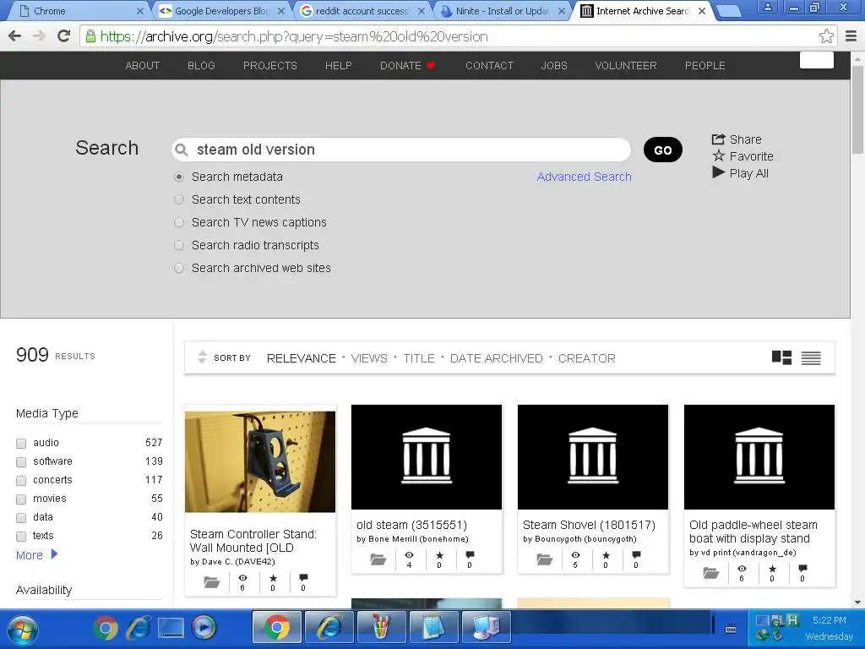865x649 pixels.
Task: Click the Share icon
Action: [x=718, y=139]
